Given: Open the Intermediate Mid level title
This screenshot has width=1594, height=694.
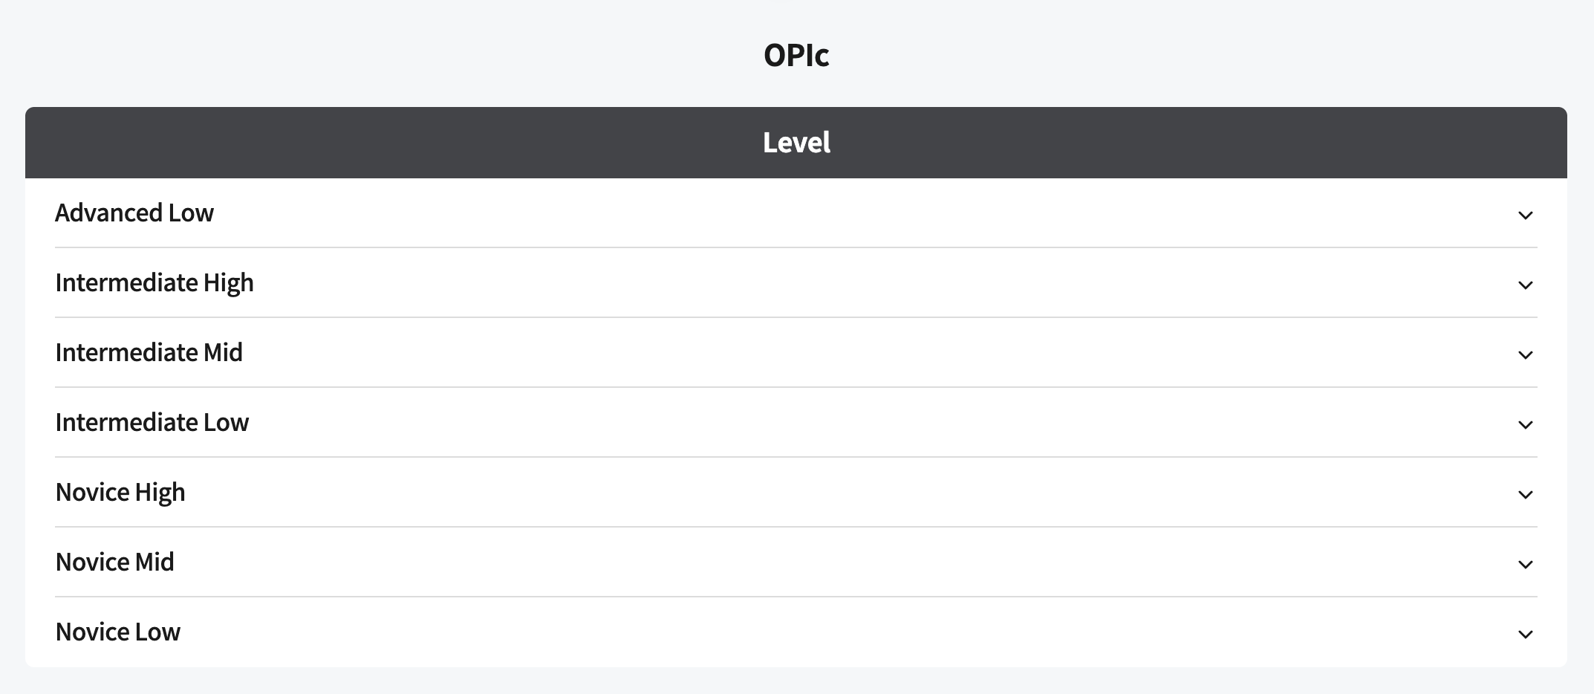Looking at the screenshot, I should tap(149, 353).
